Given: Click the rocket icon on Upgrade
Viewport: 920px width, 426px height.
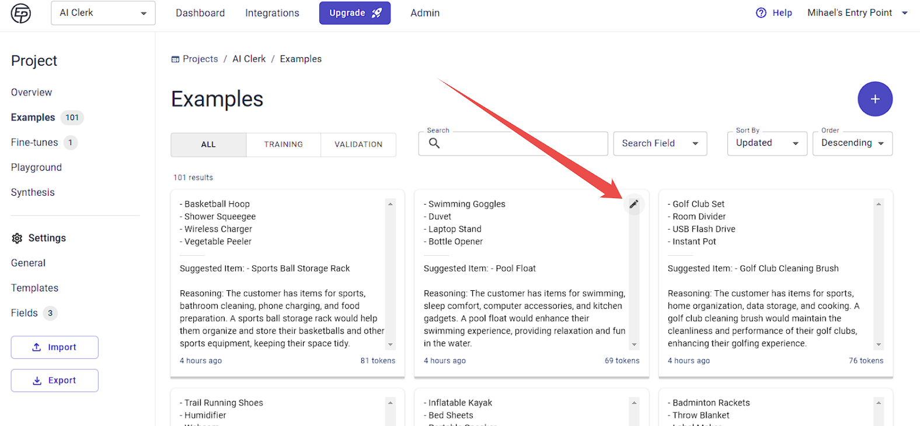Looking at the screenshot, I should pyautogui.click(x=377, y=13).
